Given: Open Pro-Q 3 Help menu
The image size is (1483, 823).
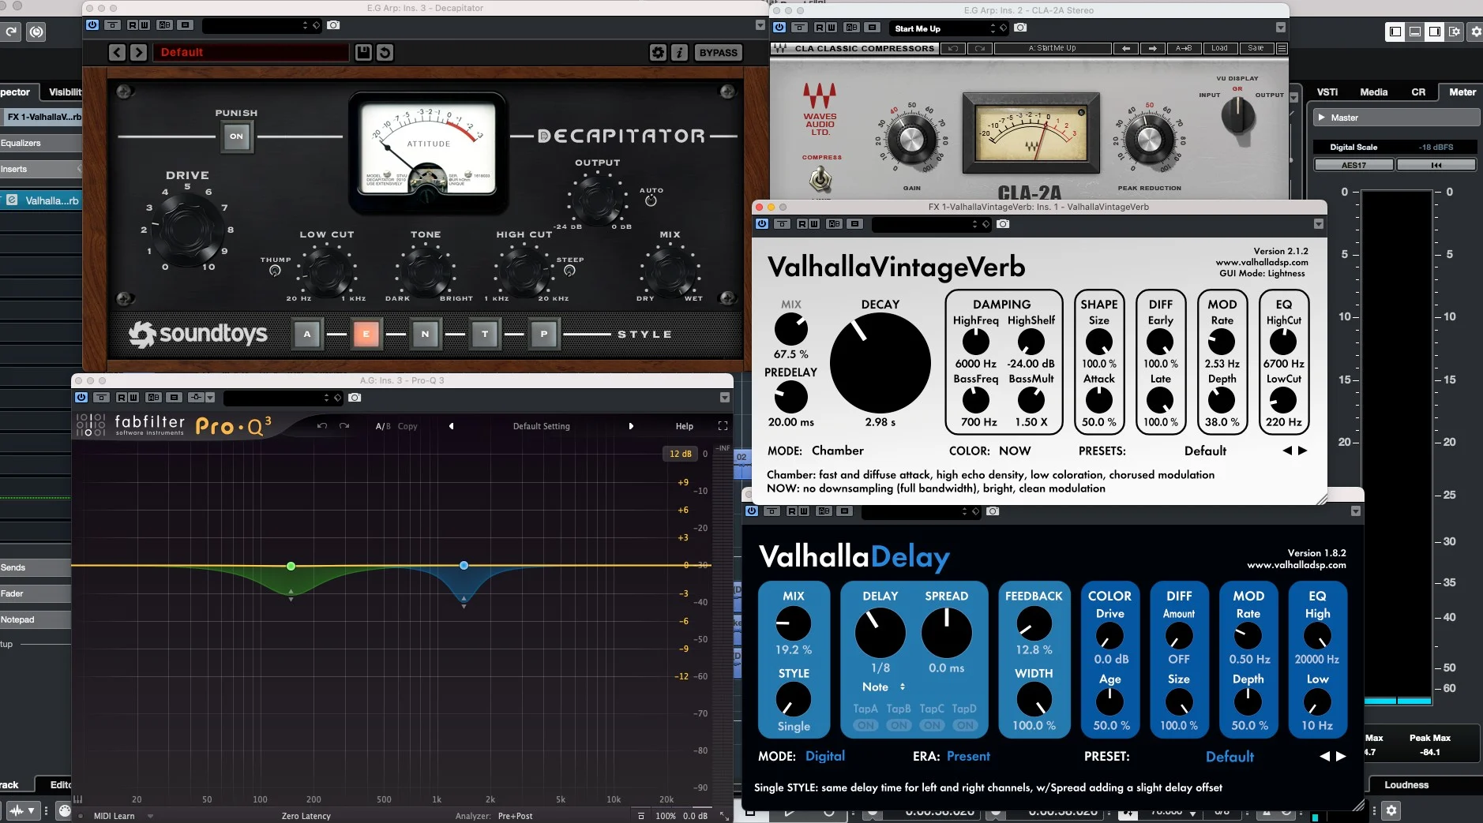Looking at the screenshot, I should [x=684, y=426].
